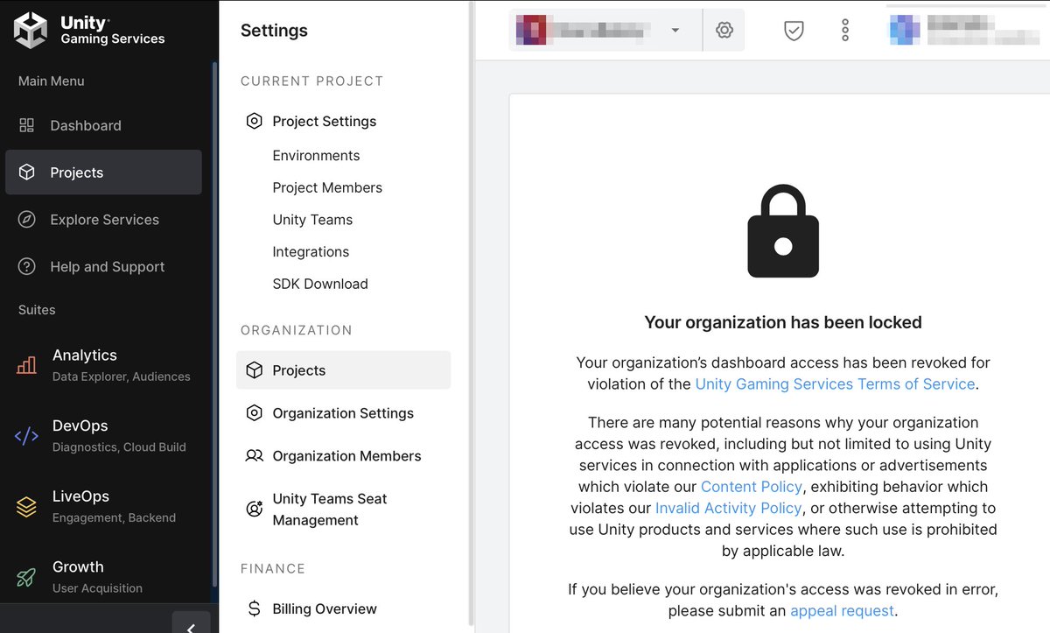Click the Explore Services label
The width and height of the screenshot is (1050, 633).
(105, 220)
